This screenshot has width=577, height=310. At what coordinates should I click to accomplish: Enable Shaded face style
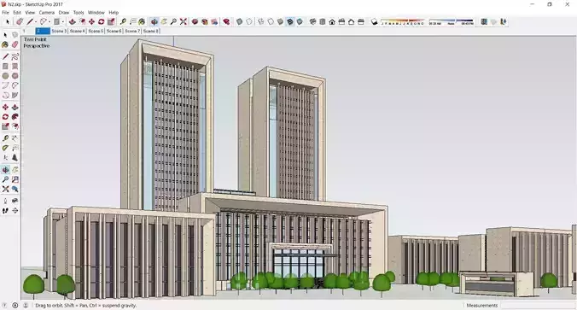tap(280, 21)
